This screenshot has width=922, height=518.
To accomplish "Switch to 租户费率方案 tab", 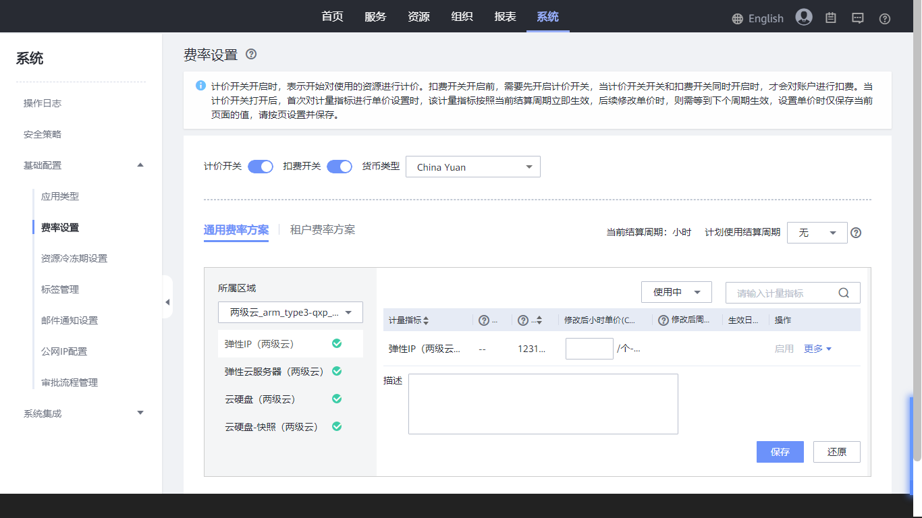I will click(x=323, y=230).
